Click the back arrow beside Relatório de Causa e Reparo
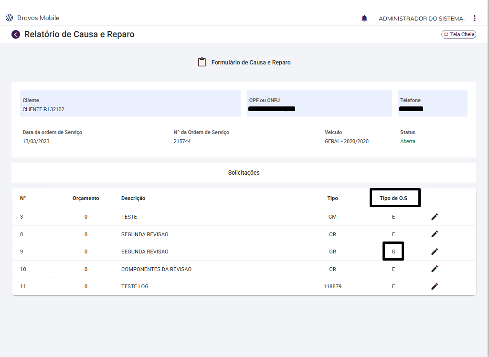Screen dimensions: 489x357 [x=16, y=34]
